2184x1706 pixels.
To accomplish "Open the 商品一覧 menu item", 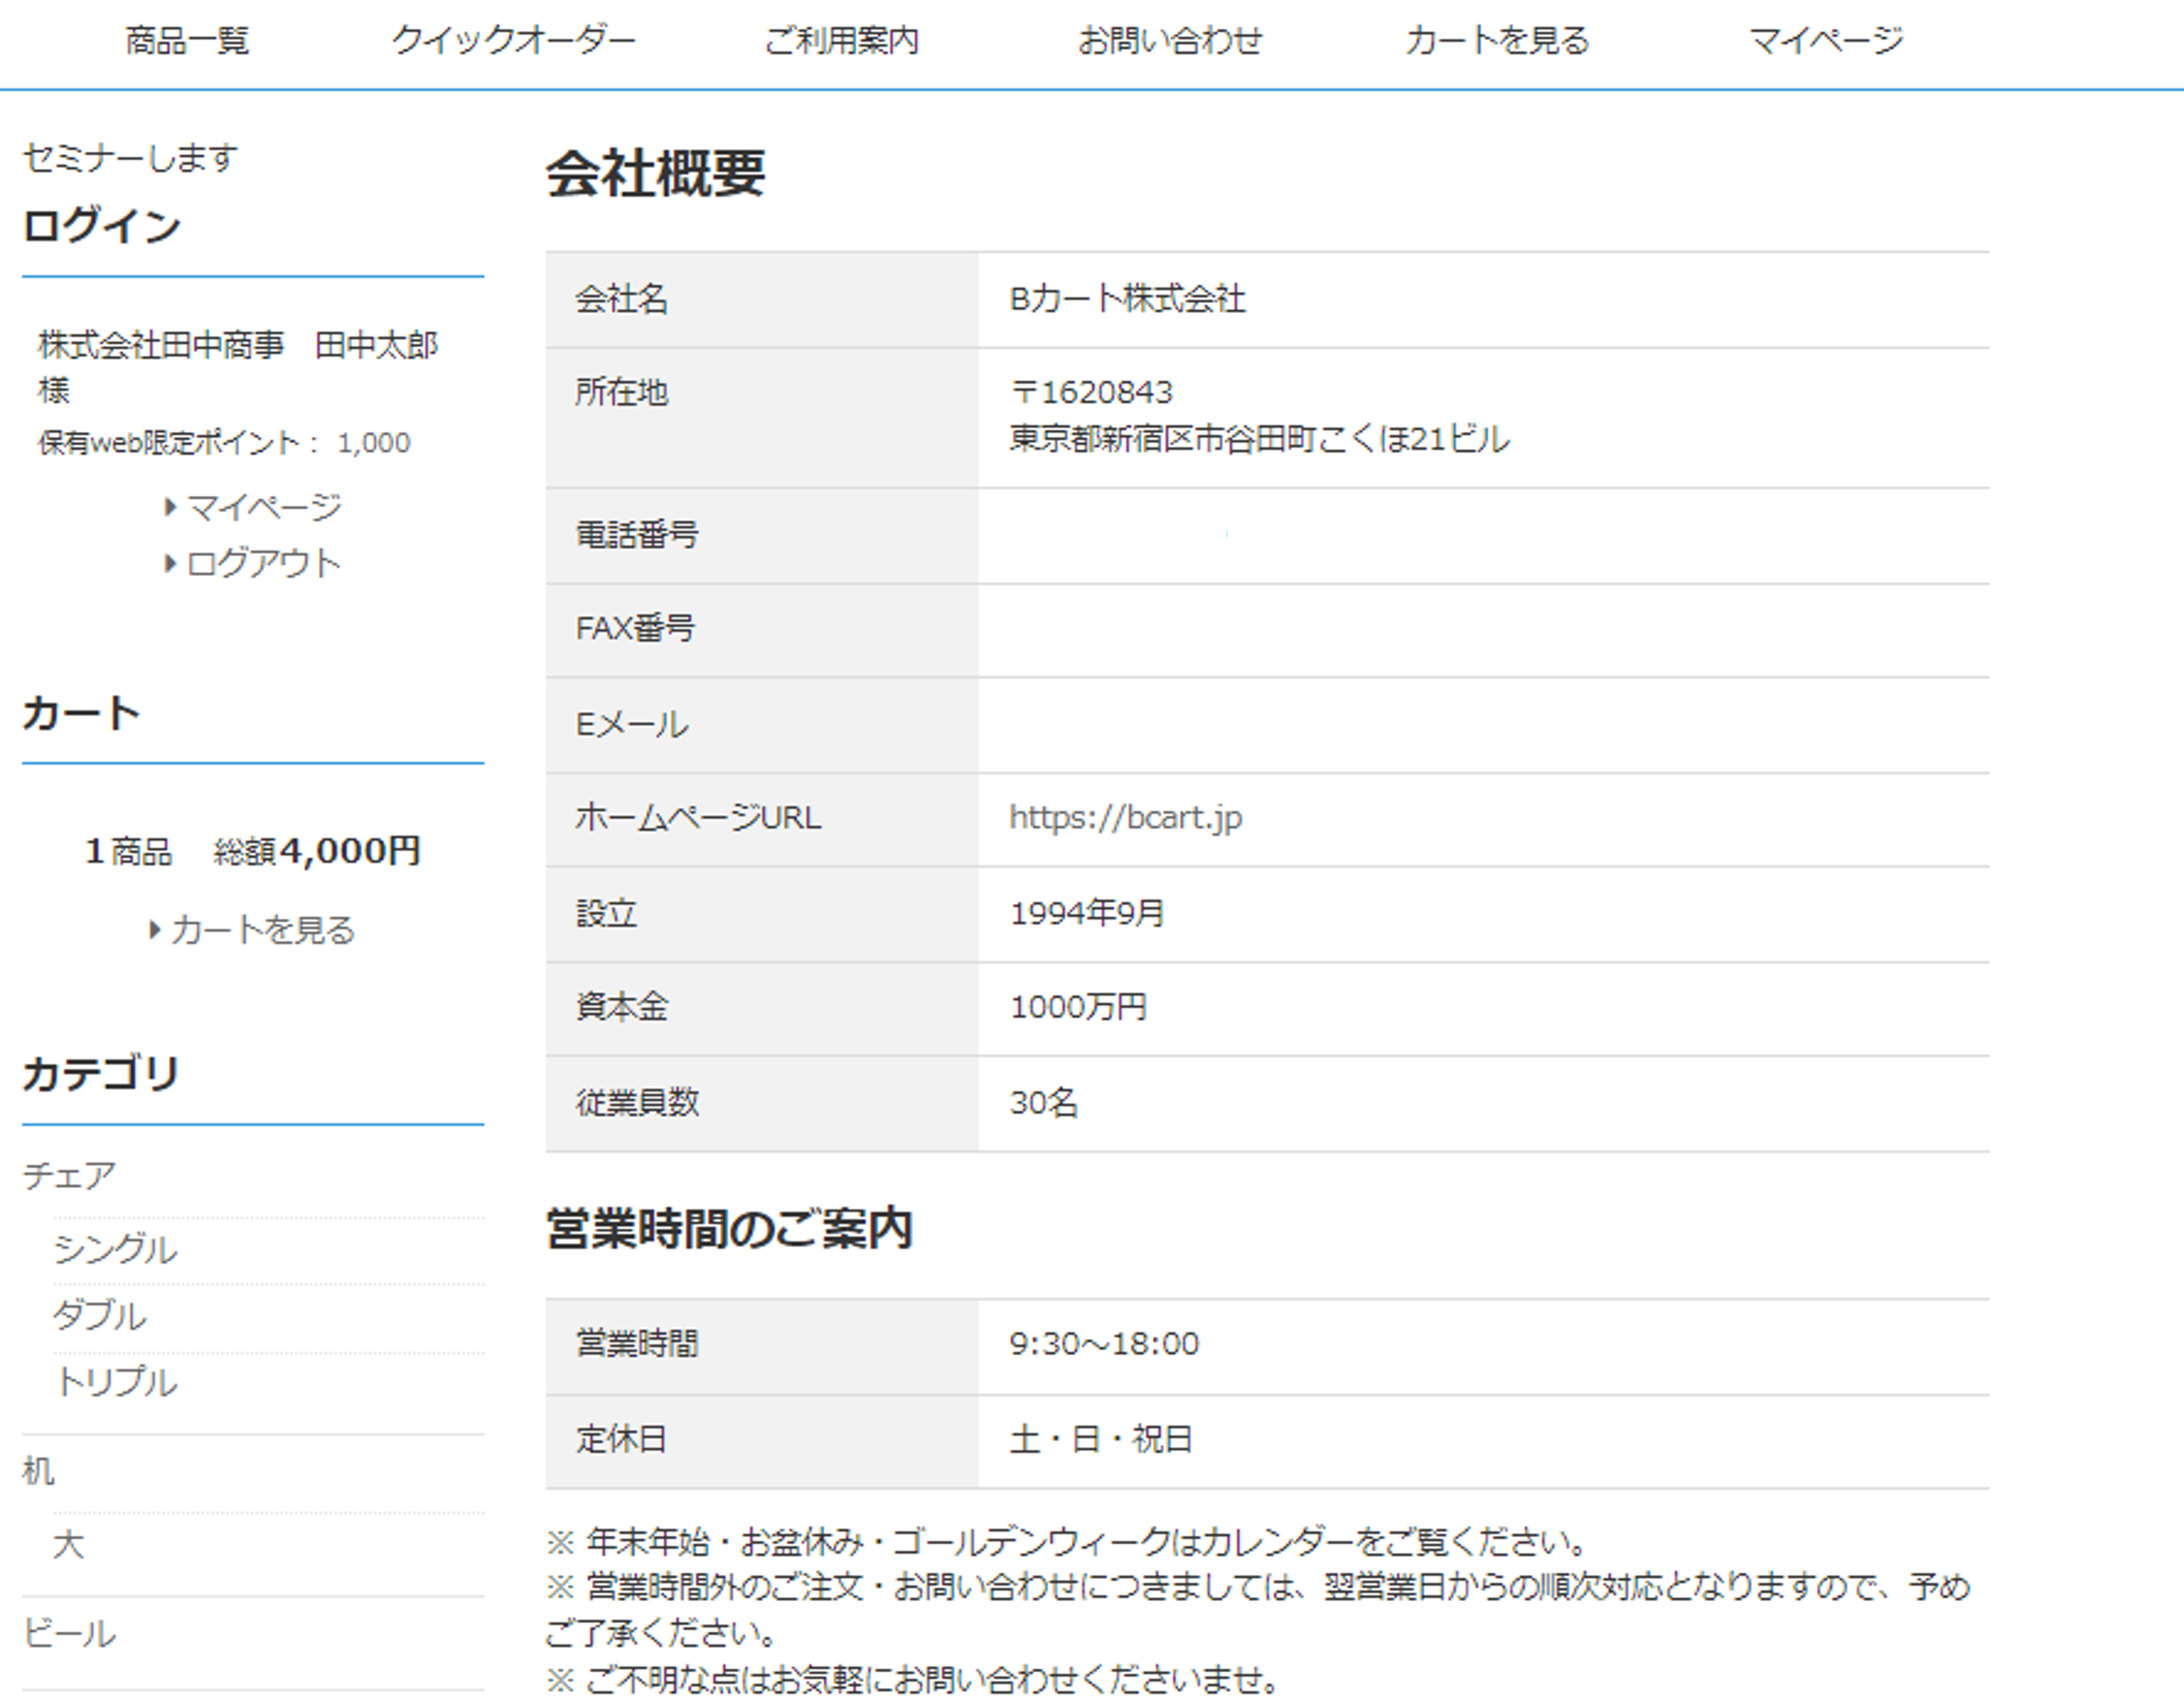I will click(187, 40).
